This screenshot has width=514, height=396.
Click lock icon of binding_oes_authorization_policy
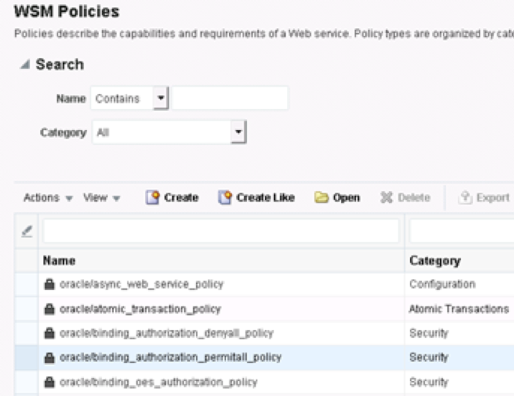coord(50,382)
